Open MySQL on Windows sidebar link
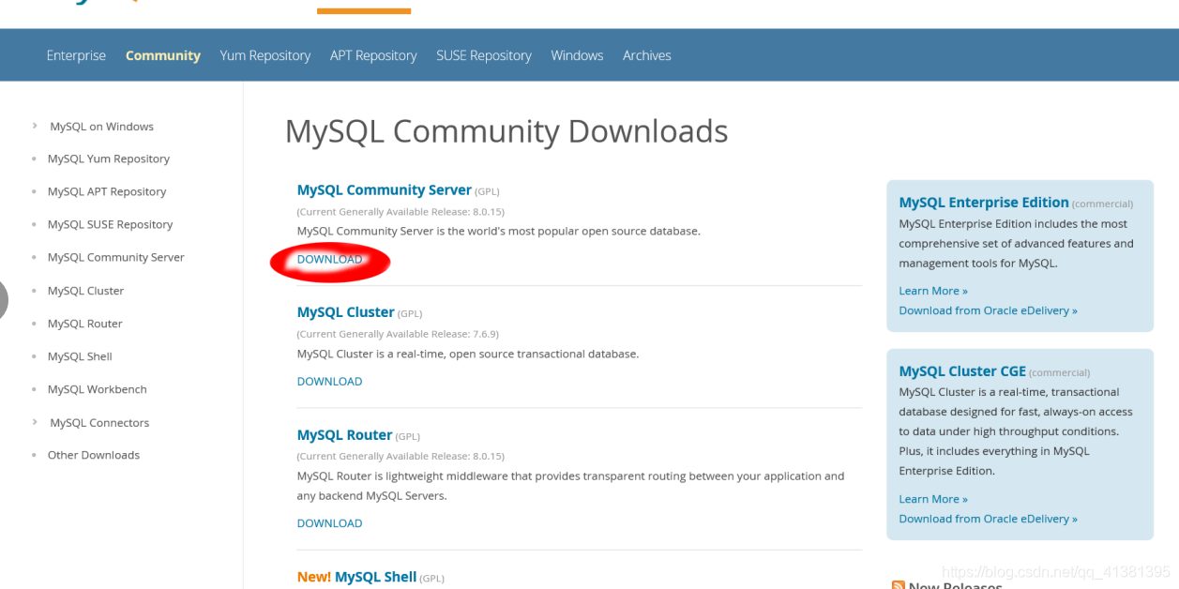The height and width of the screenshot is (589, 1179). (x=101, y=127)
